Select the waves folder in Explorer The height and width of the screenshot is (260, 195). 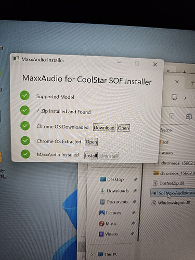[x=167, y=153]
